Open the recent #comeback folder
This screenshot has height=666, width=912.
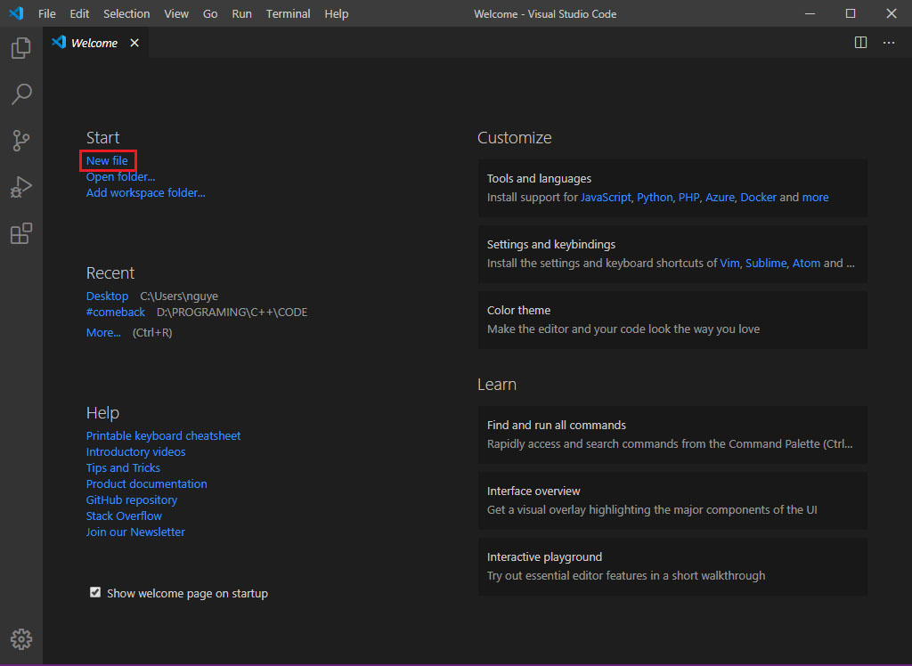click(x=116, y=313)
